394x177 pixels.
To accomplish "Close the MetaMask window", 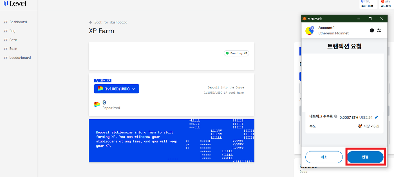I will click(x=382, y=19).
